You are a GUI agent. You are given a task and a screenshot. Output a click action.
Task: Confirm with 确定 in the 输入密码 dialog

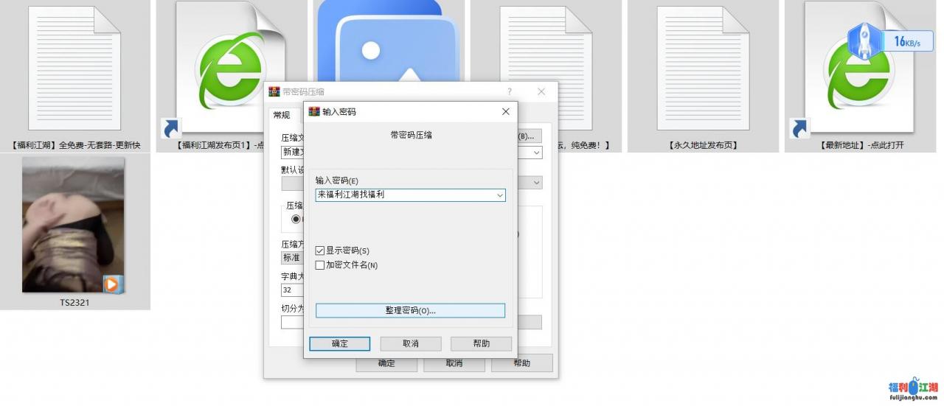339,344
